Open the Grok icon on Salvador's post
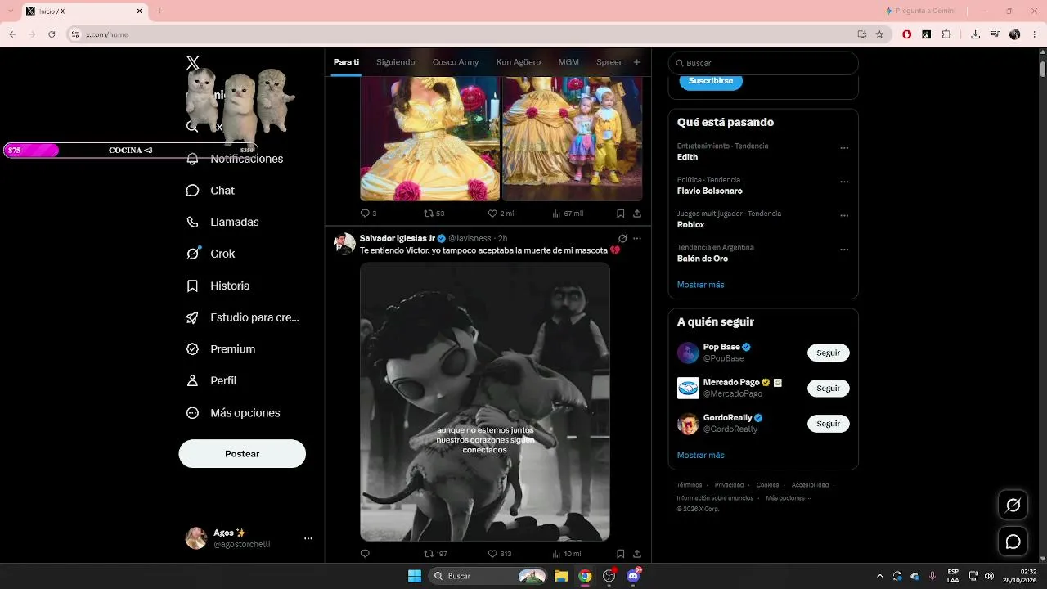 622,239
